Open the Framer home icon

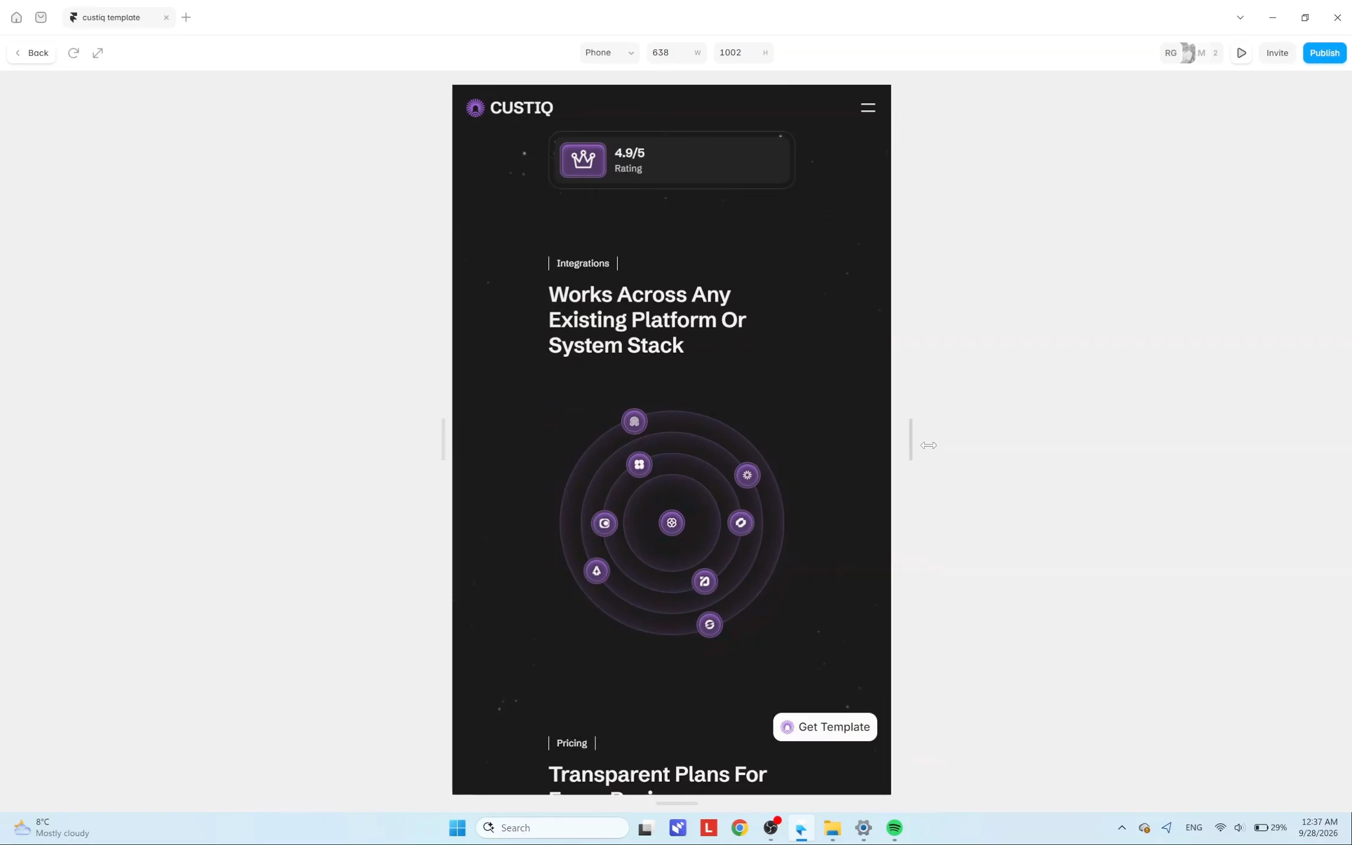click(x=16, y=18)
